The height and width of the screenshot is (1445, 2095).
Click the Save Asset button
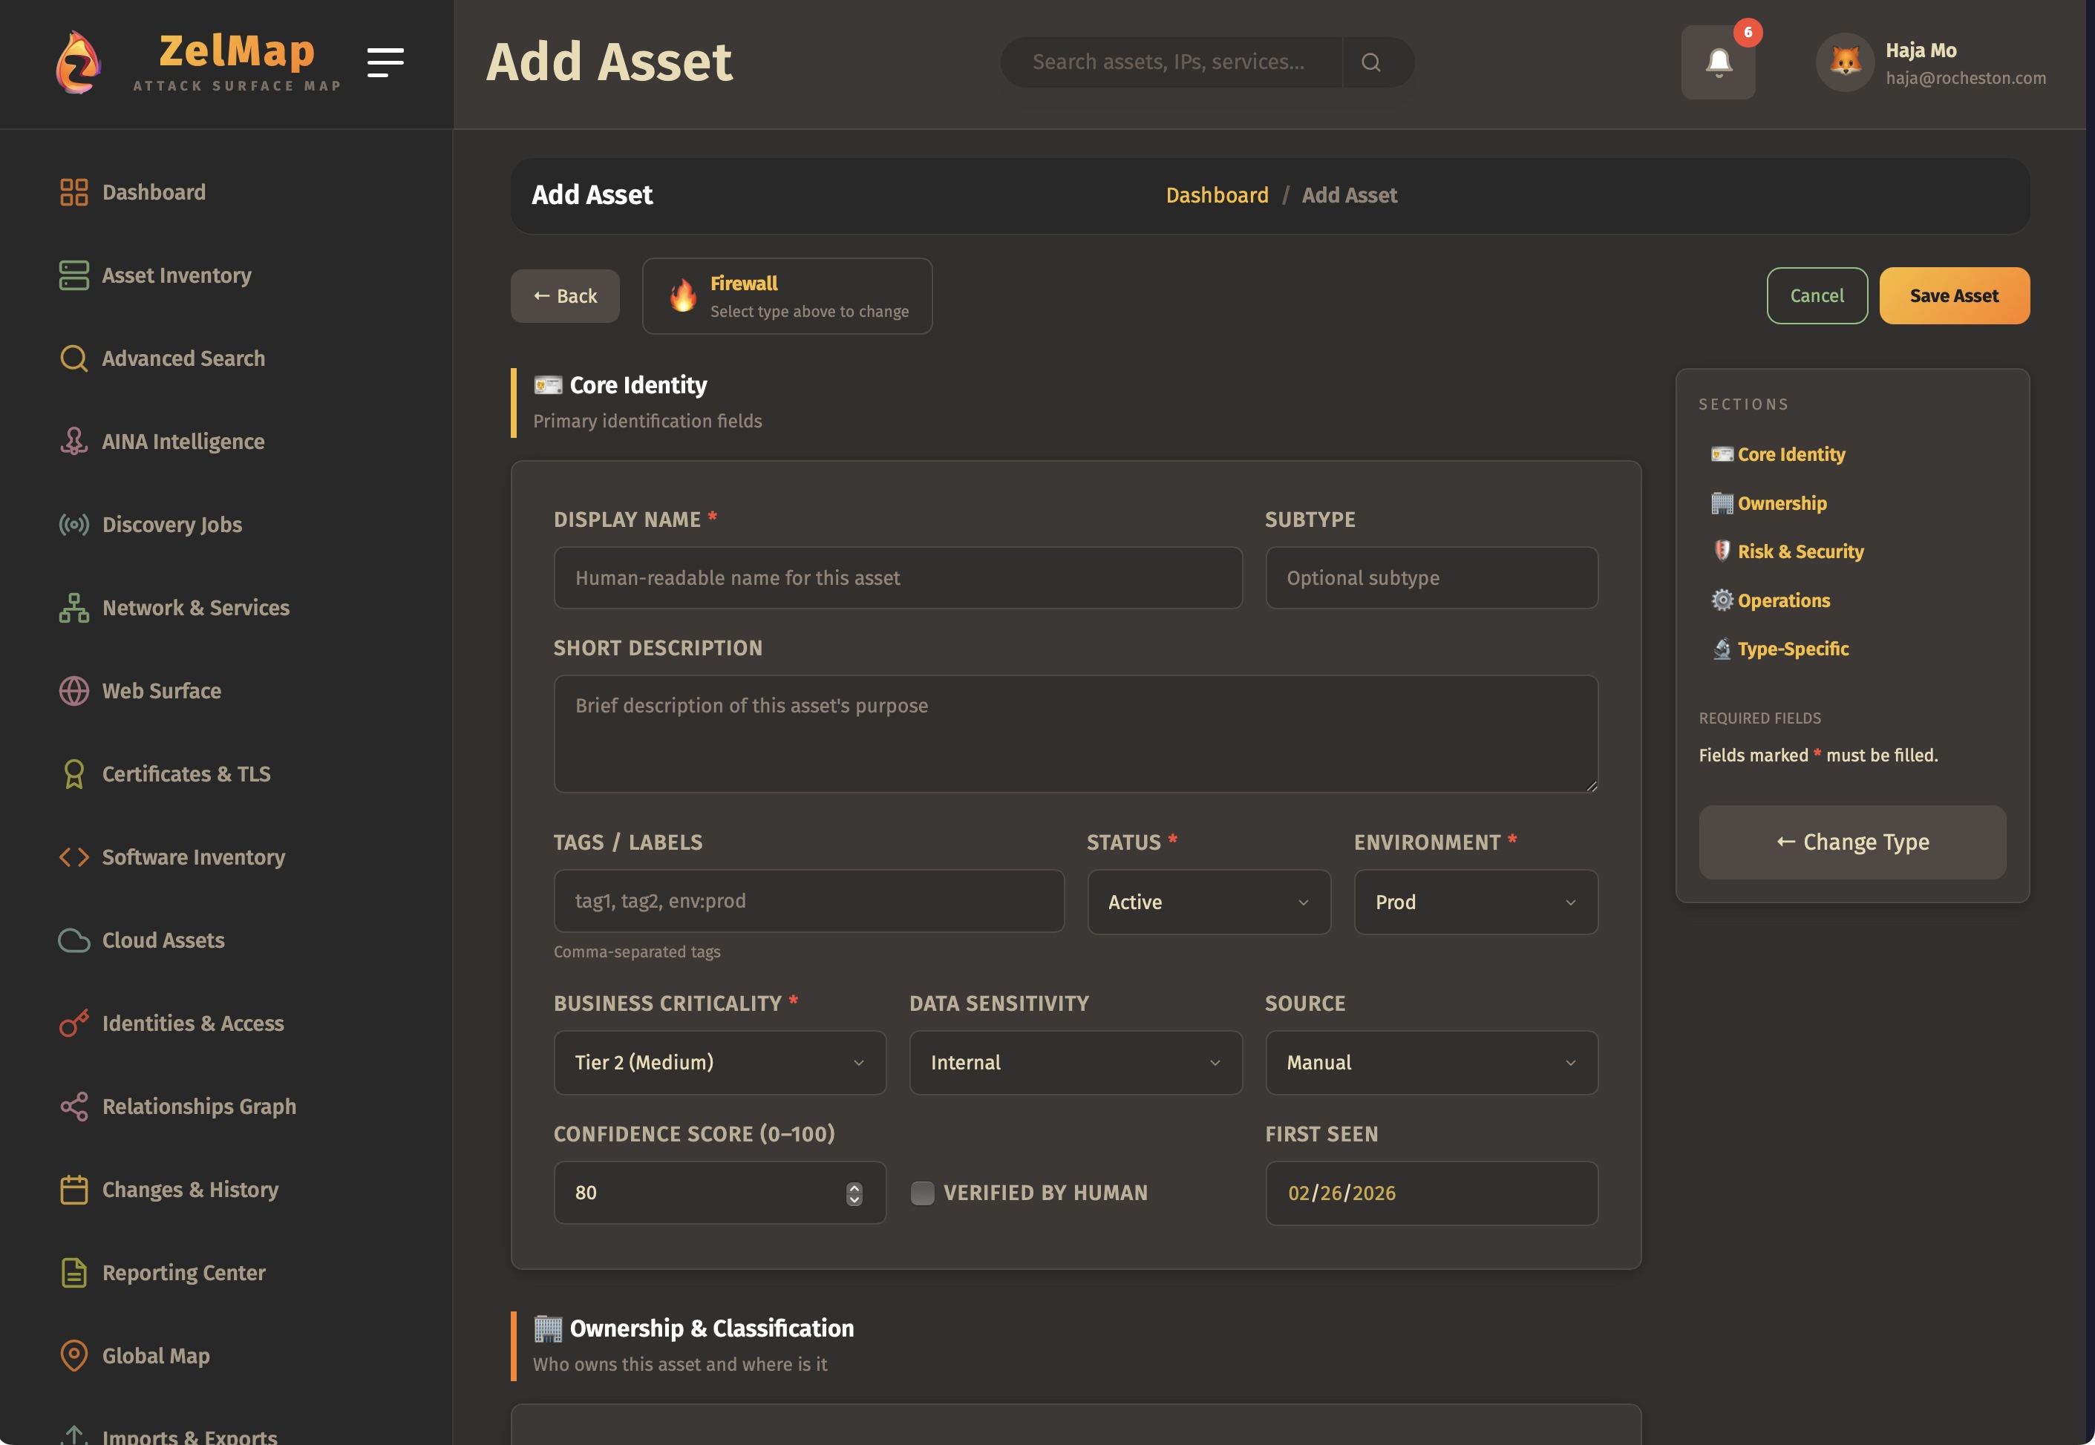pos(1952,295)
